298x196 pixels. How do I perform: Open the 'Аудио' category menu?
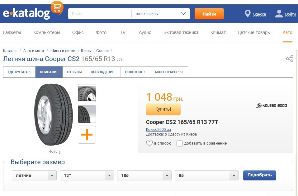click(145, 32)
